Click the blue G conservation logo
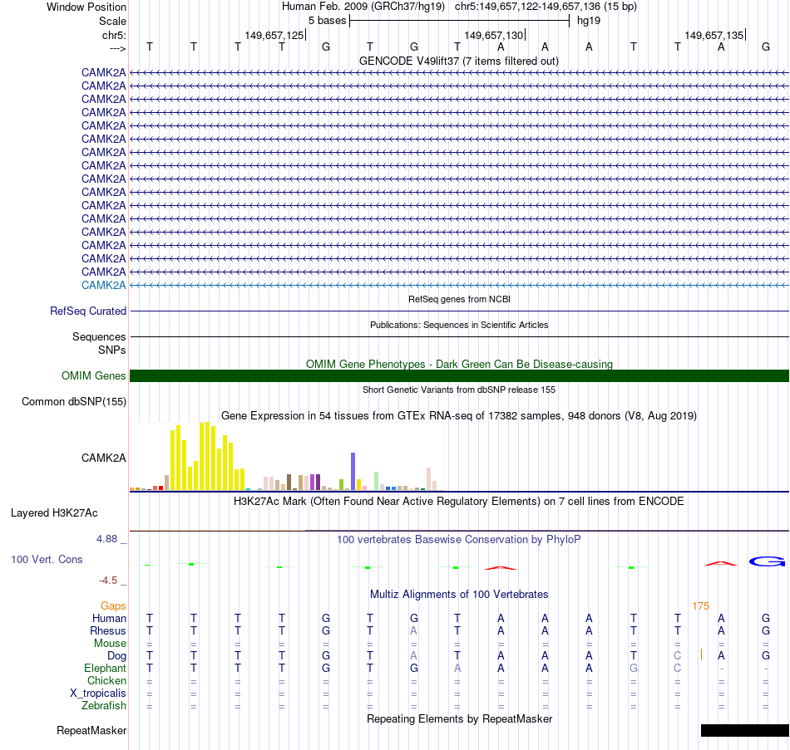This screenshot has width=790, height=750. pyautogui.click(x=767, y=561)
